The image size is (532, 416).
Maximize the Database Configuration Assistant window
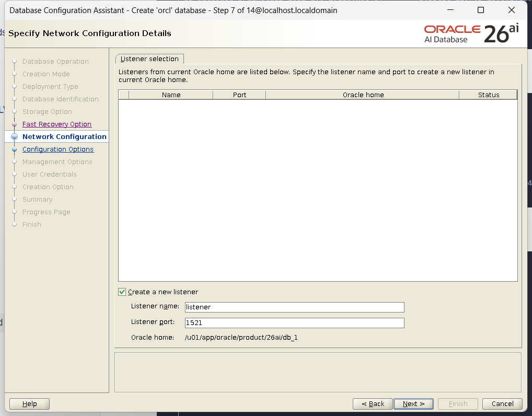coord(481,10)
